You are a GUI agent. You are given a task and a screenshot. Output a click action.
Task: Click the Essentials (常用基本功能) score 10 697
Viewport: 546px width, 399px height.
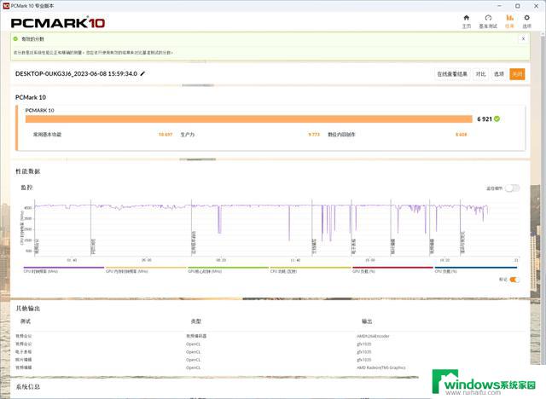coord(166,135)
